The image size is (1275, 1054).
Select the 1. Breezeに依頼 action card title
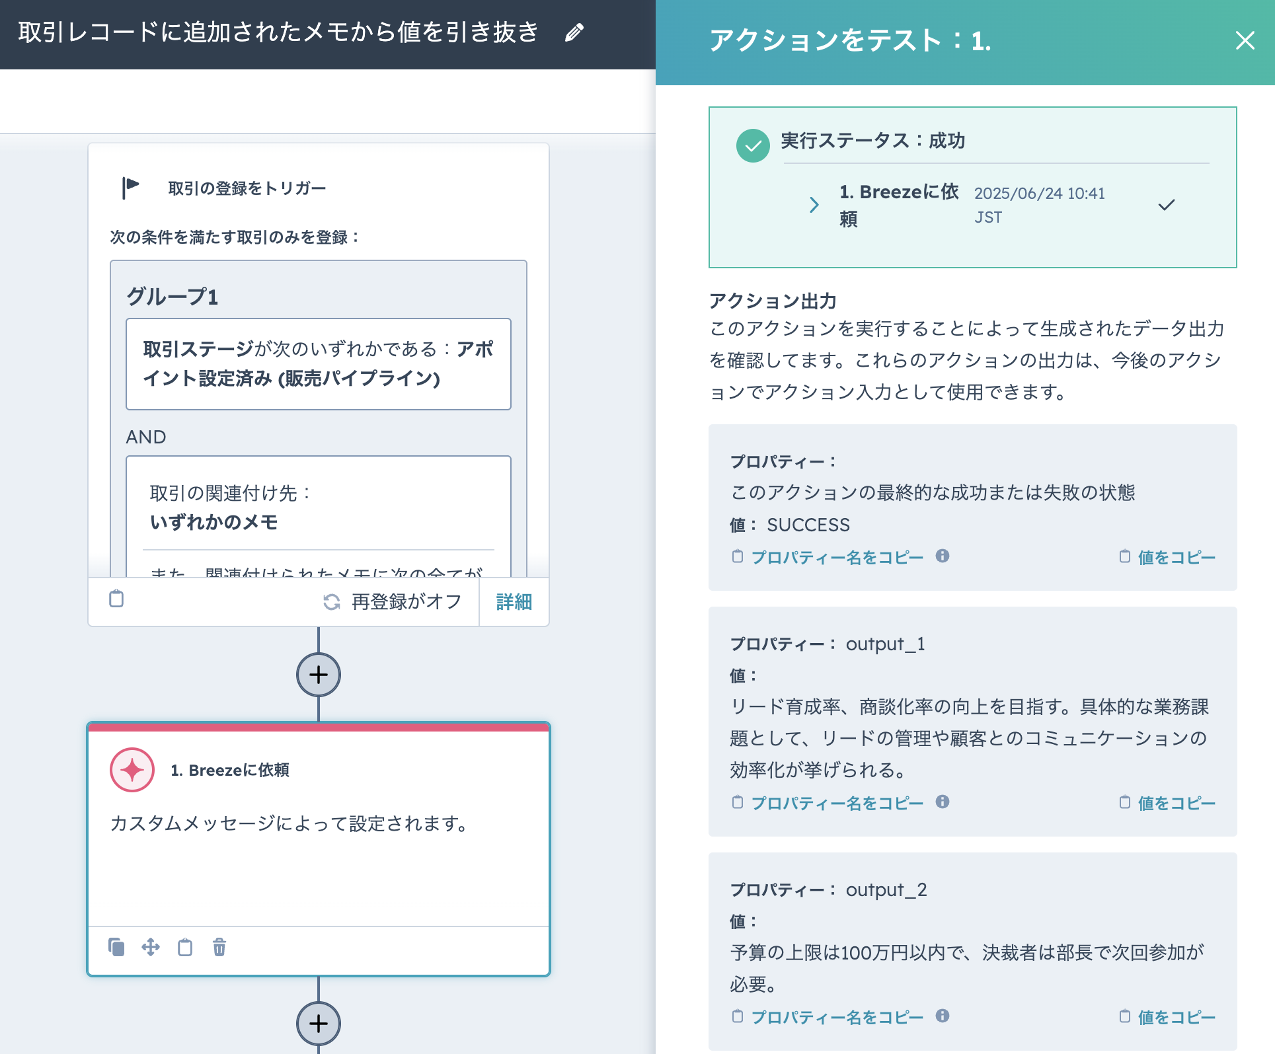[x=230, y=771]
